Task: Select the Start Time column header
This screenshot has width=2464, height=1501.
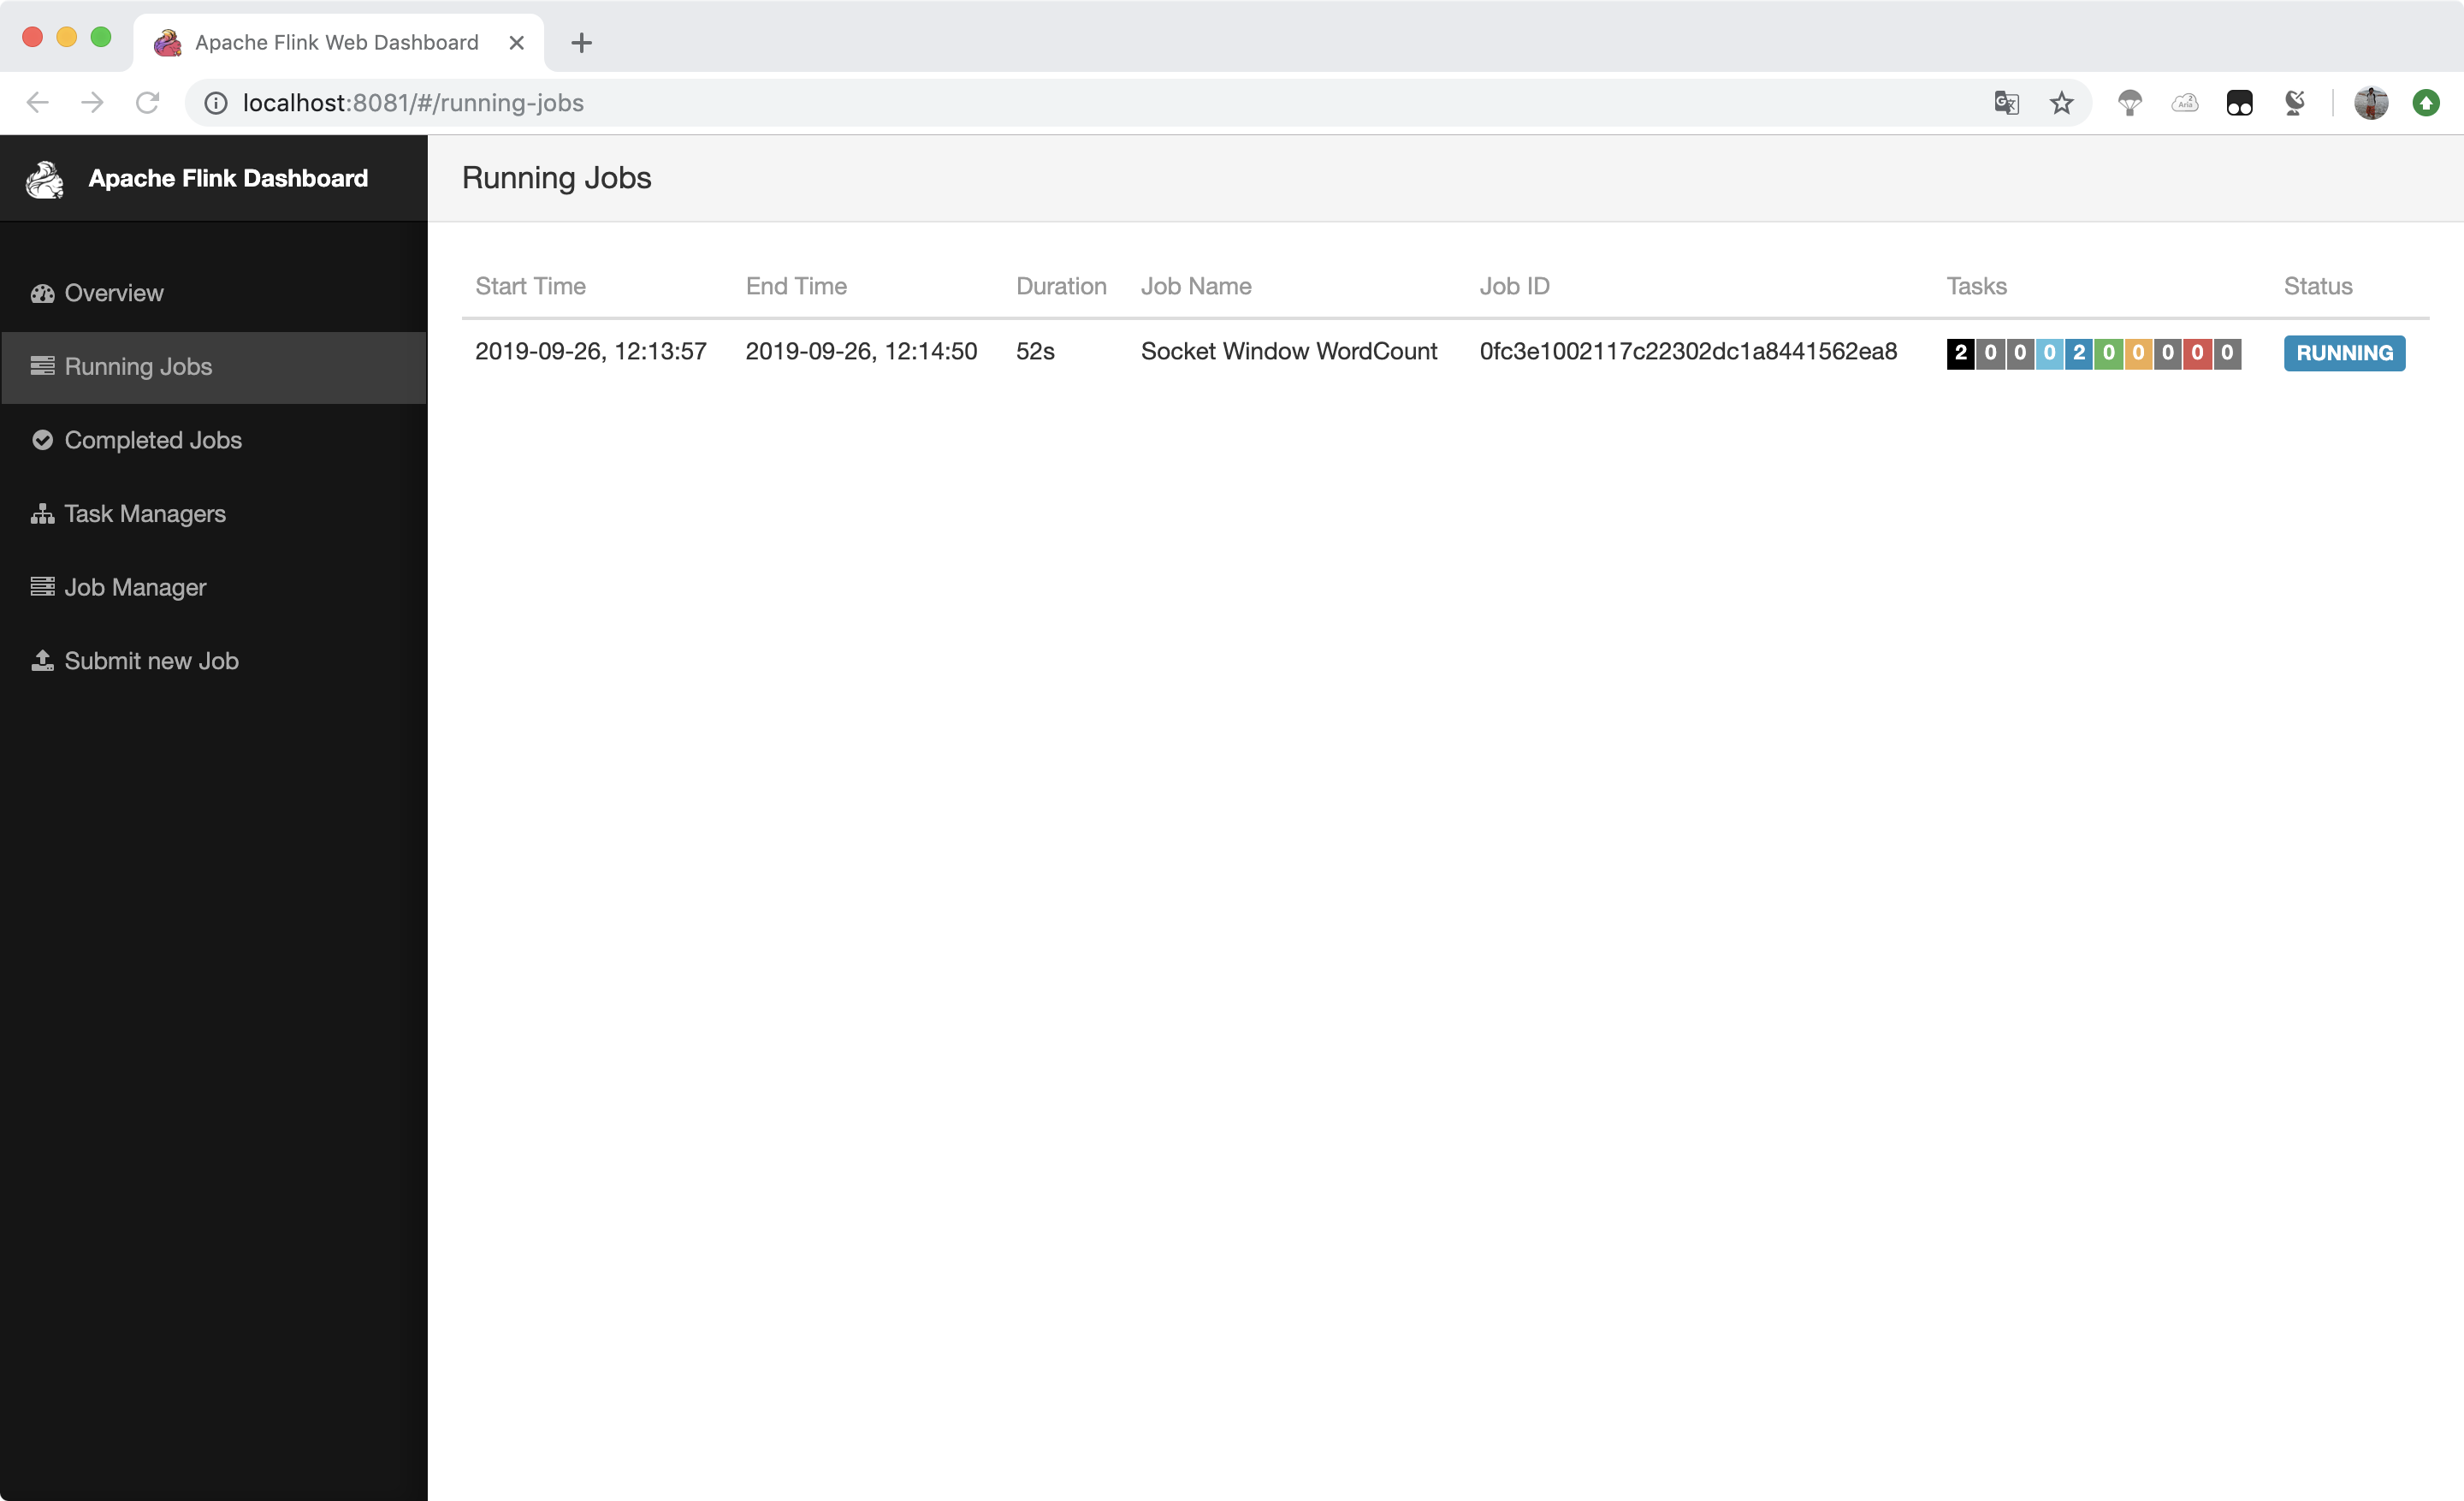Action: tap(528, 285)
